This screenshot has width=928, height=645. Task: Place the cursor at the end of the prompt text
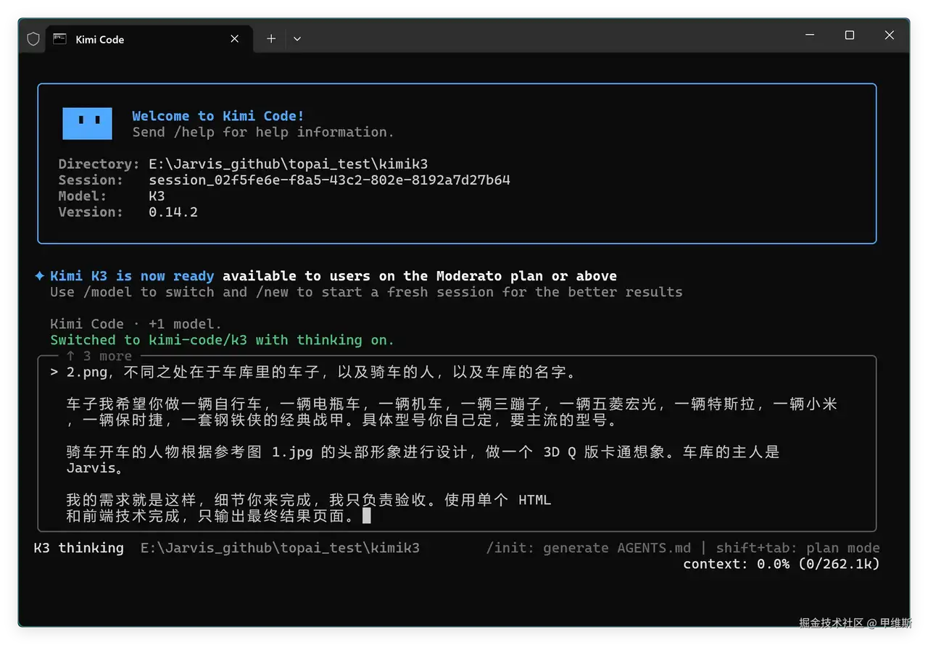click(x=367, y=515)
